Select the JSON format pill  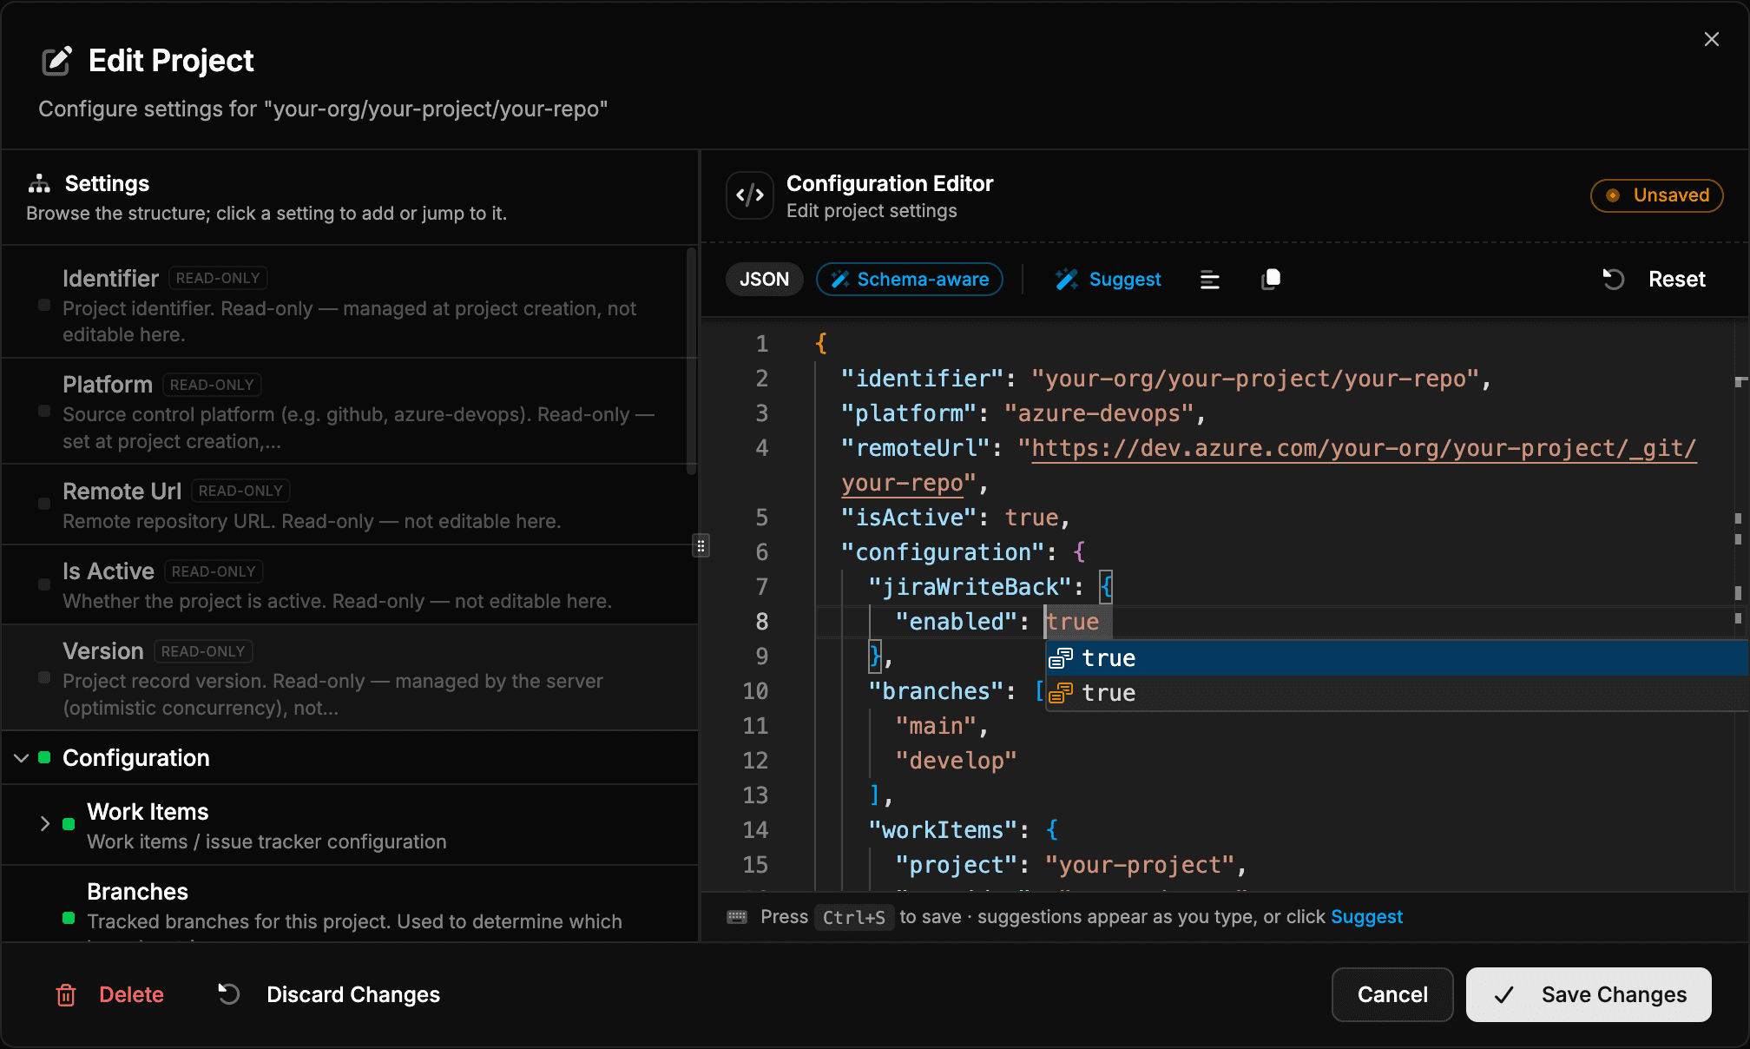764,279
